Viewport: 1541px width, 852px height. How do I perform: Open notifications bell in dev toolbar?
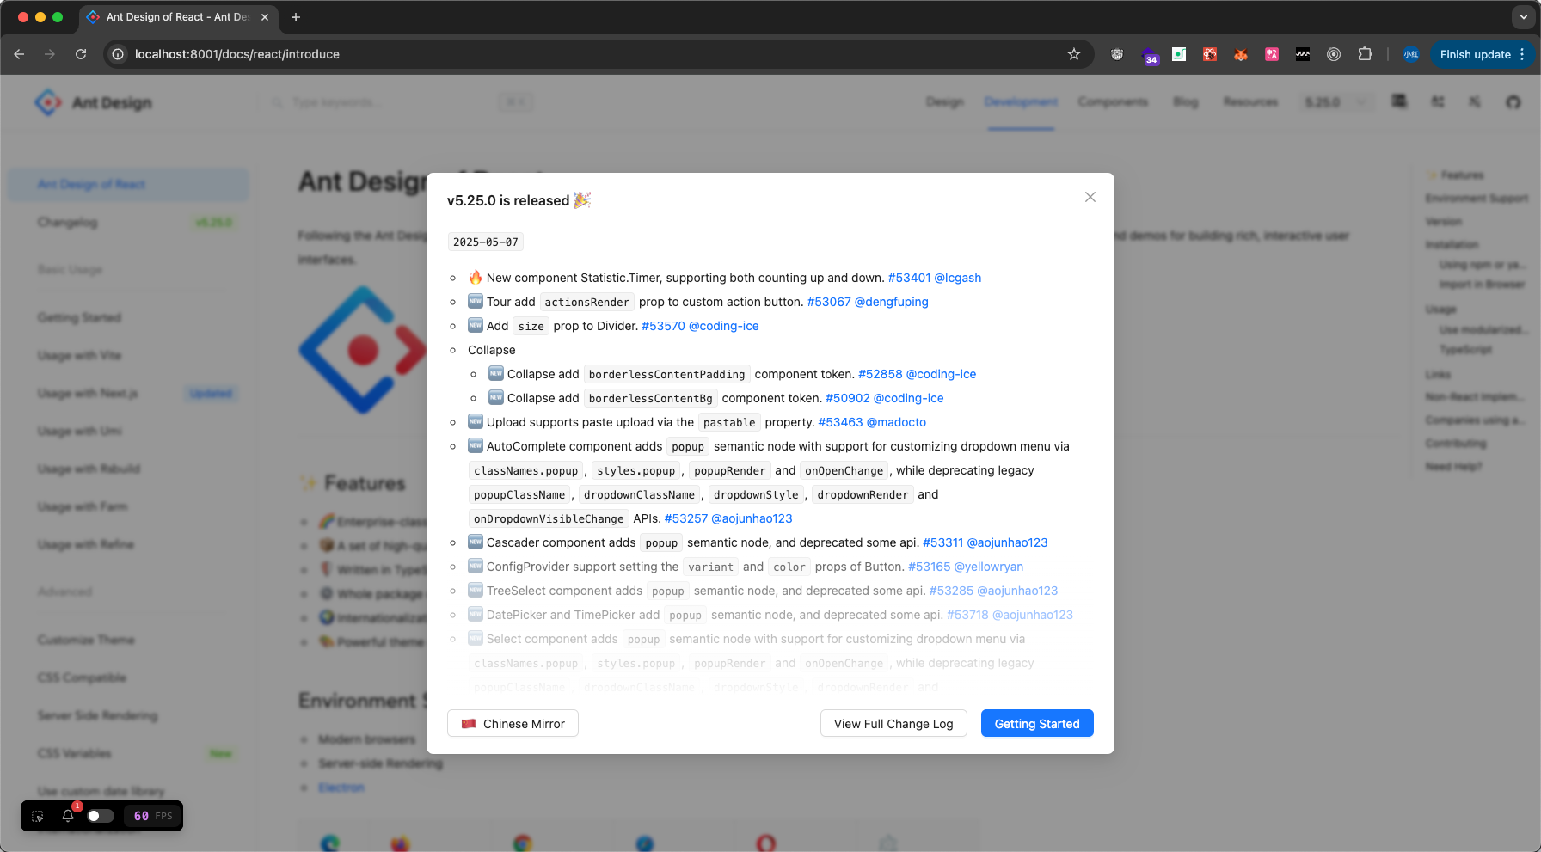tap(68, 816)
